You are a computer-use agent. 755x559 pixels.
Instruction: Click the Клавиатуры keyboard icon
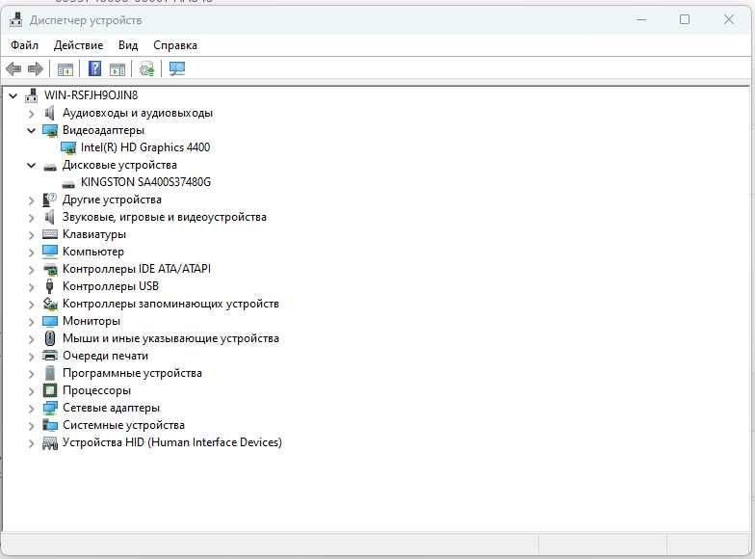[x=50, y=235]
